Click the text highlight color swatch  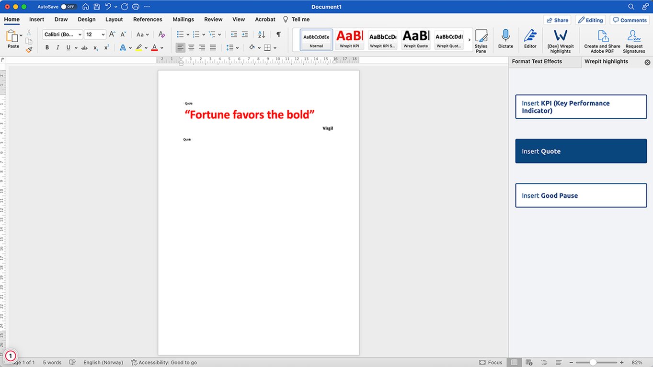click(x=139, y=48)
